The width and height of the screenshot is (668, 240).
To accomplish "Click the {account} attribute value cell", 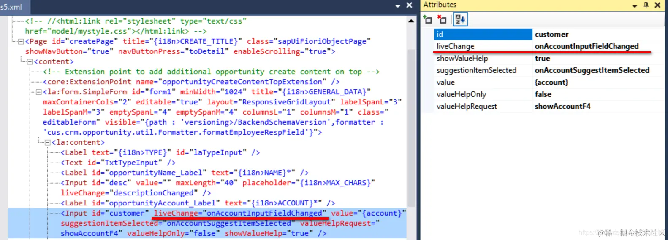I will point(551,83).
